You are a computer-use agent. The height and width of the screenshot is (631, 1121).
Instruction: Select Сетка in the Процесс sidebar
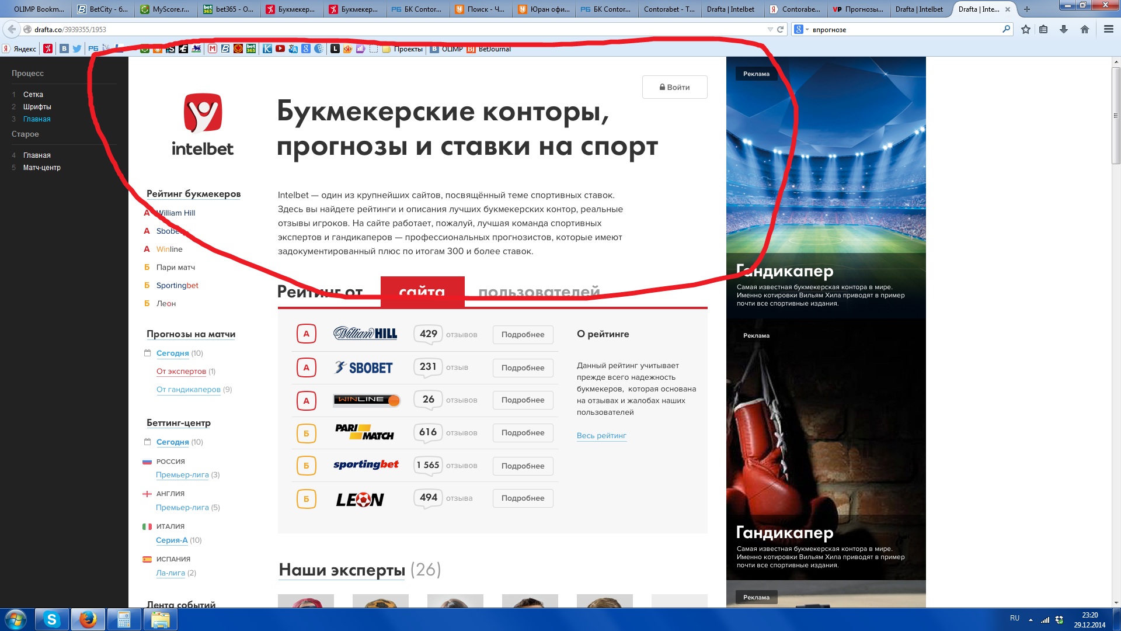pyautogui.click(x=33, y=95)
